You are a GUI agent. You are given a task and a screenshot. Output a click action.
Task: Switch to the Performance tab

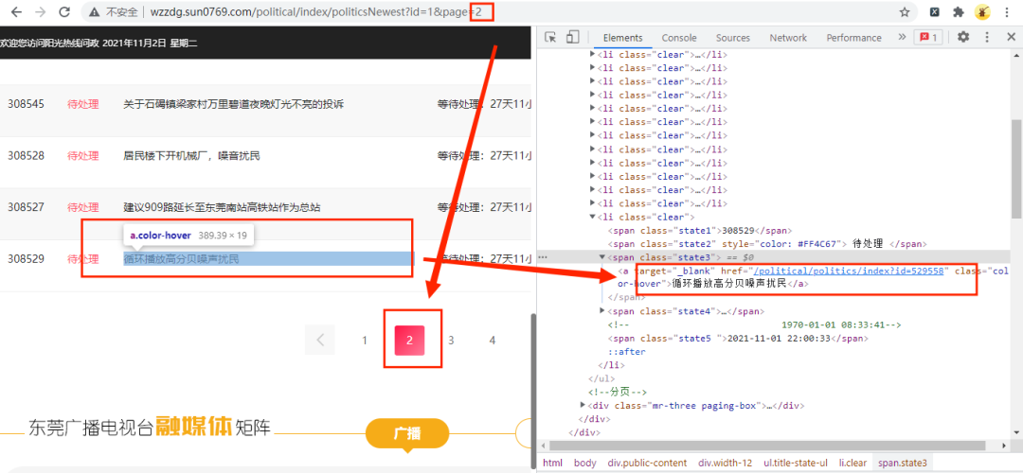click(854, 38)
